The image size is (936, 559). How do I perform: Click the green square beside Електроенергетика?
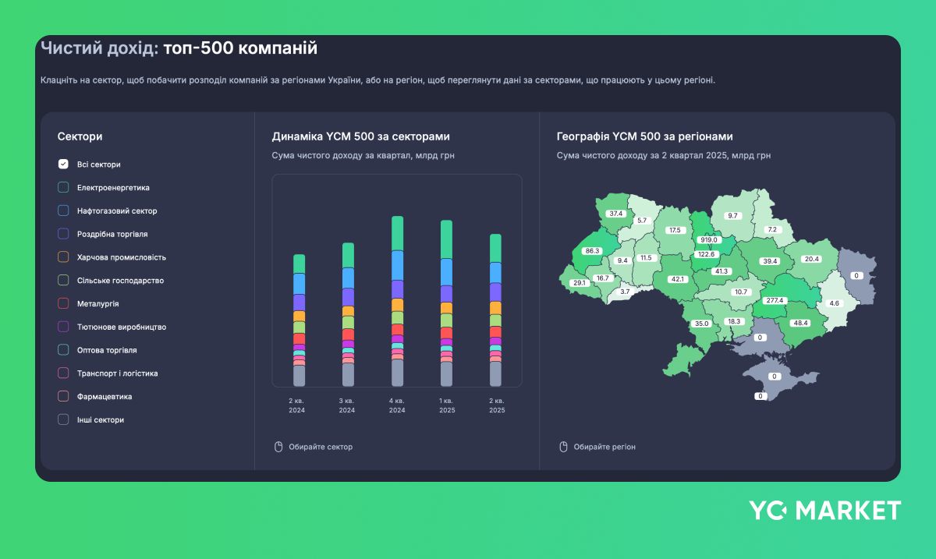click(62, 187)
